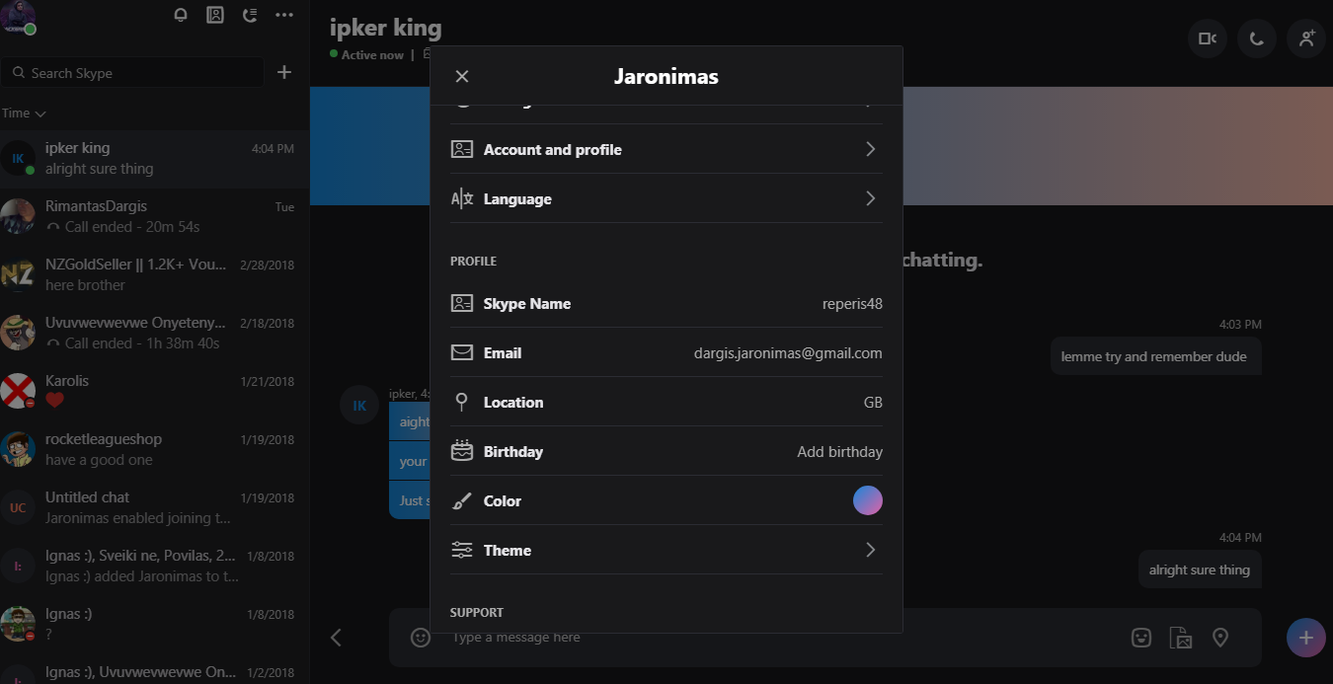Open the profile color swatch picker

click(868, 500)
